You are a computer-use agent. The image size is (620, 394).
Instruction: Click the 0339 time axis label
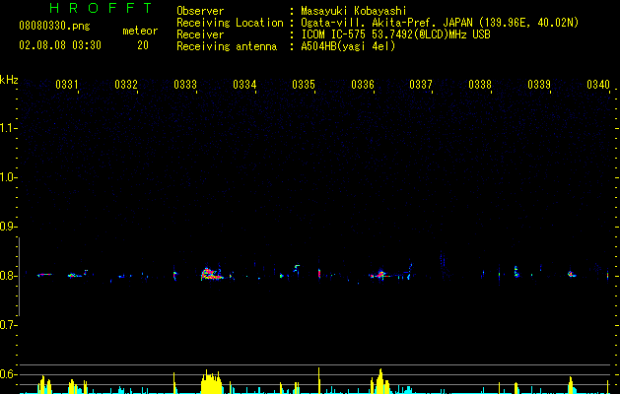click(x=539, y=84)
